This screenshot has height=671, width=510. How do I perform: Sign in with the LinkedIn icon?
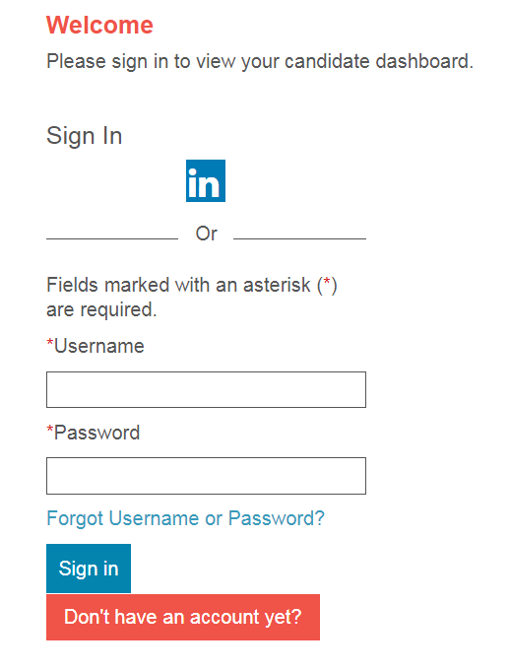pyautogui.click(x=206, y=180)
